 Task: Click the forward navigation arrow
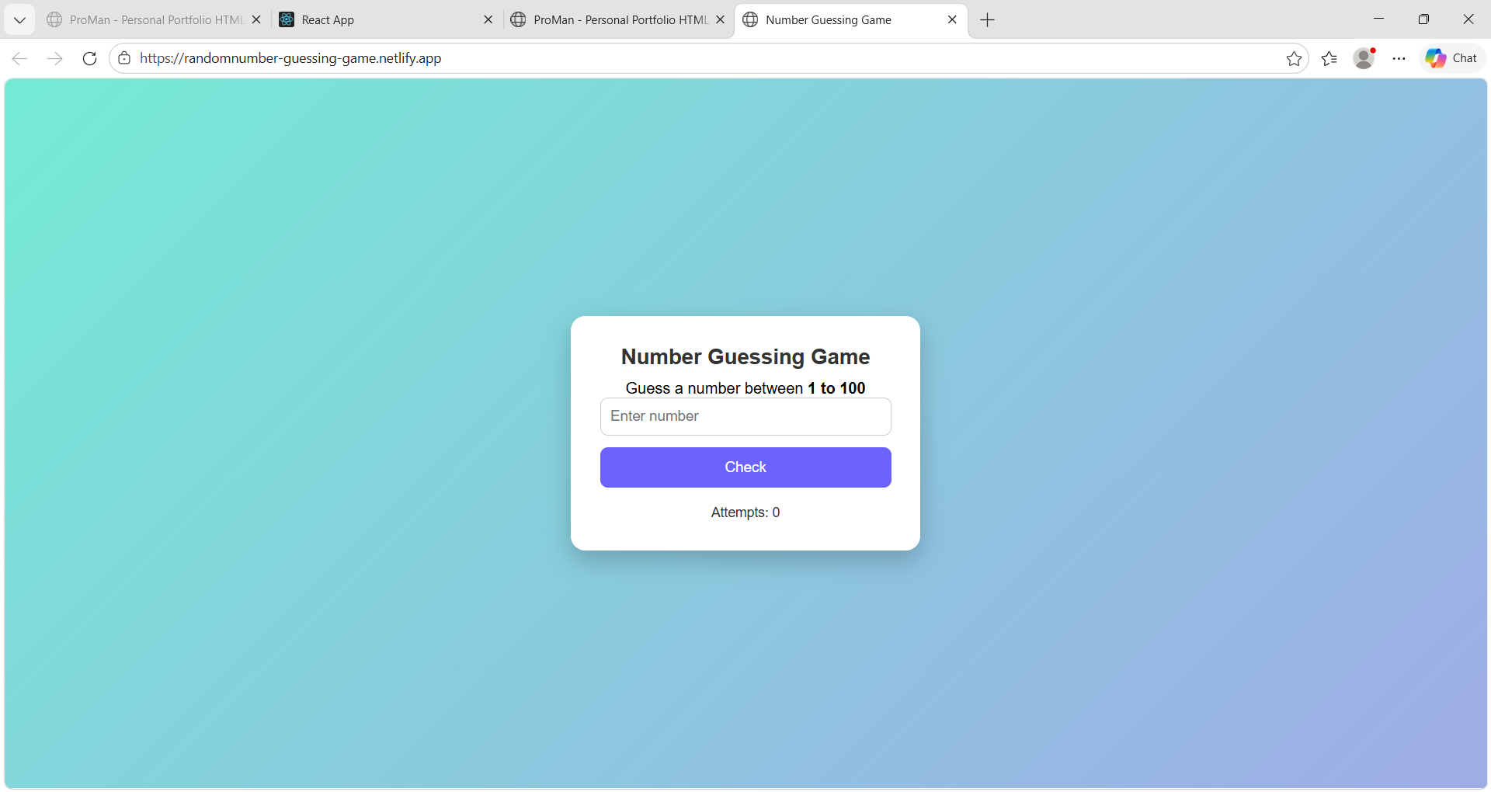pos(54,58)
